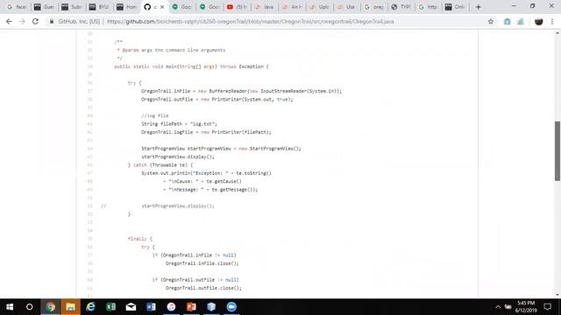The height and width of the screenshot is (315, 561).
Task: Click the browser forward arrow
Action: [22, 21]
